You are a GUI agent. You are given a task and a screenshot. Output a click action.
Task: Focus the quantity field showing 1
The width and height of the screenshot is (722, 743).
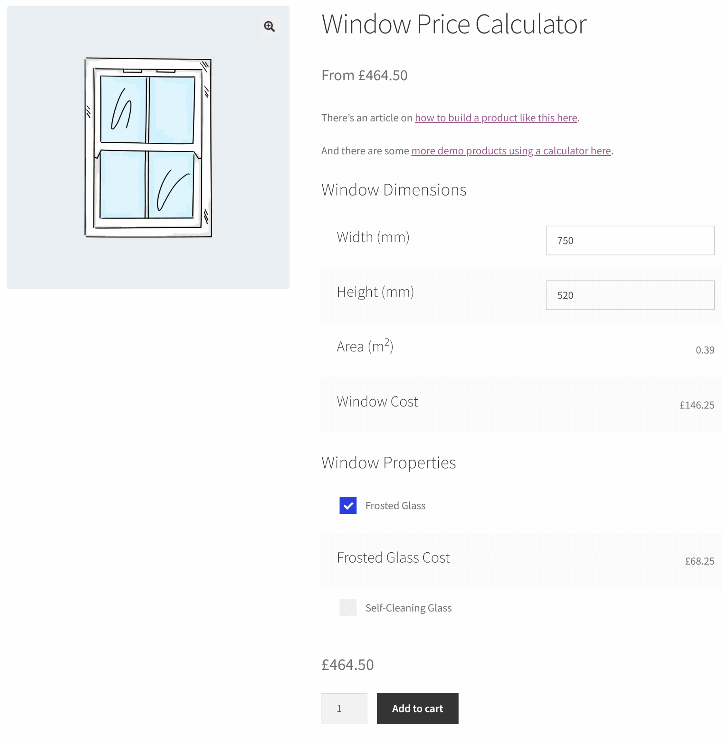(x=344, y=708)
